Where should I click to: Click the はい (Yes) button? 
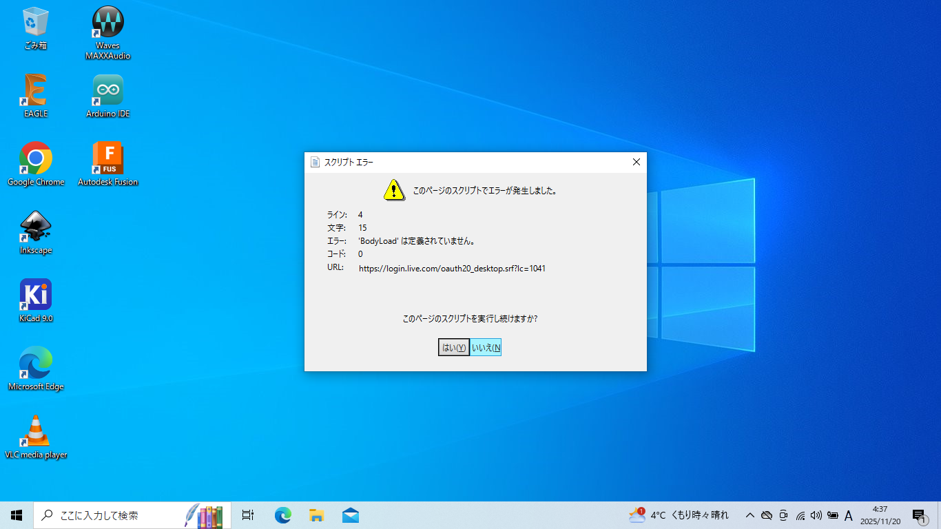pyautogui.click(x=453, y=348)
